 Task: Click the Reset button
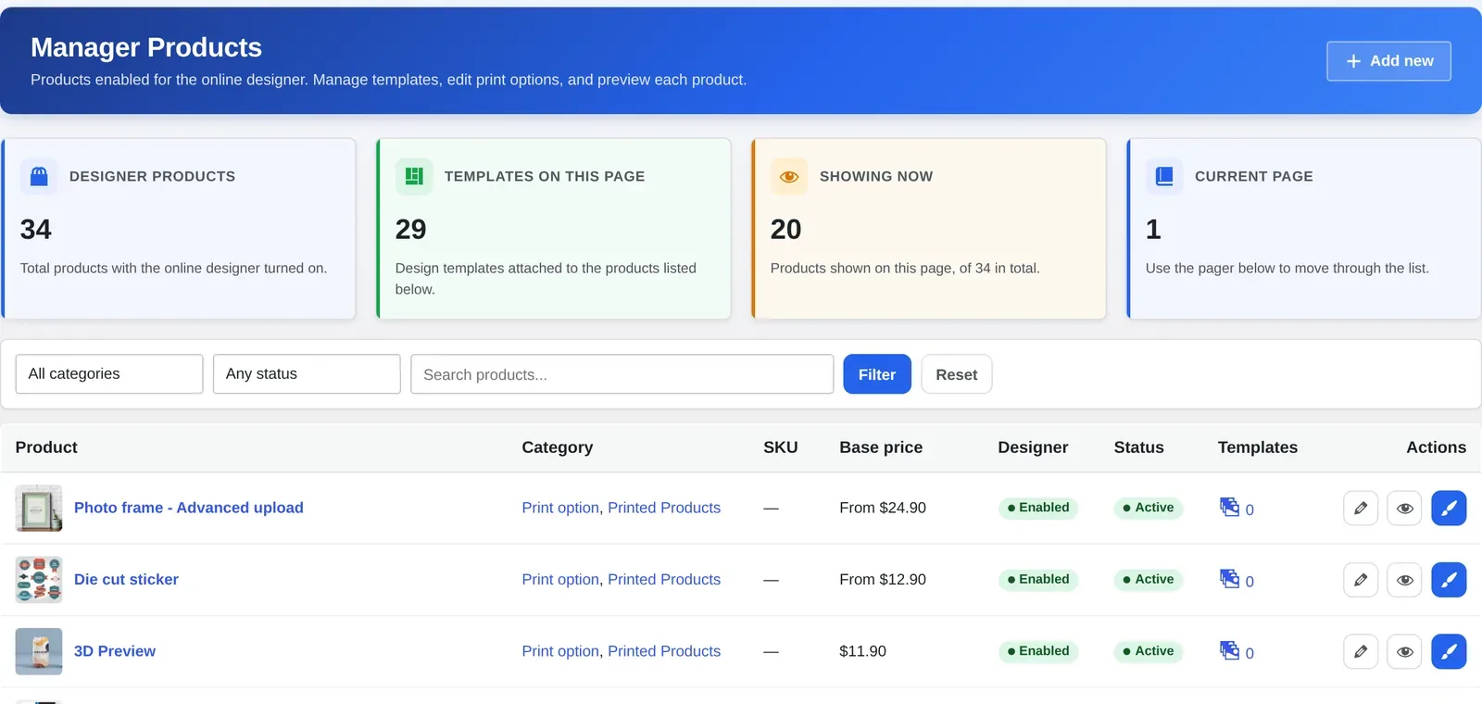tap(956, 374)
